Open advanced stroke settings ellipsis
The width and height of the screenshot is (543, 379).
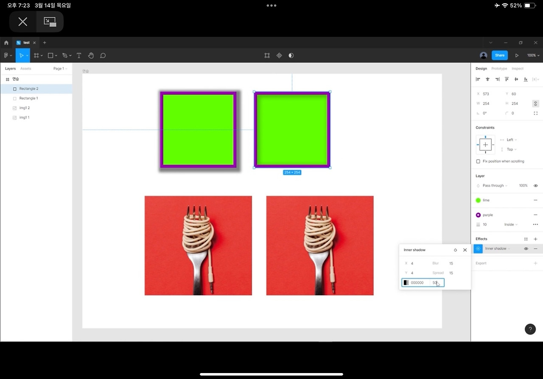tap(535, 225)
